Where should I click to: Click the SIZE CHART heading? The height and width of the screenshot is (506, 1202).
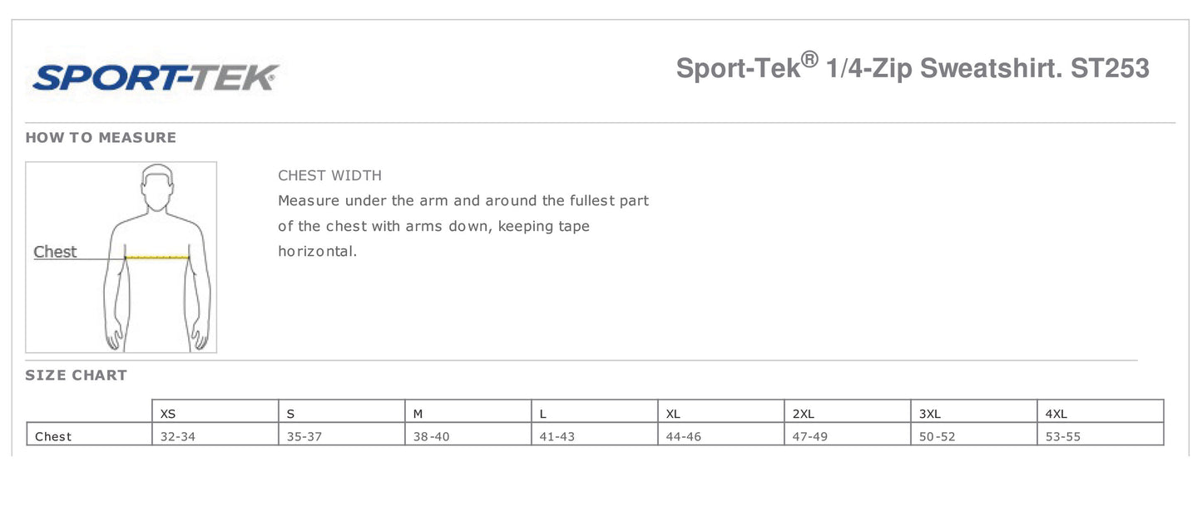[x=76, y=376]
